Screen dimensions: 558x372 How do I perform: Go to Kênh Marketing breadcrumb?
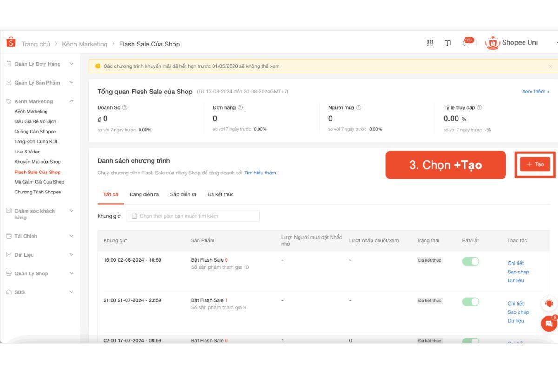[85, 44]
